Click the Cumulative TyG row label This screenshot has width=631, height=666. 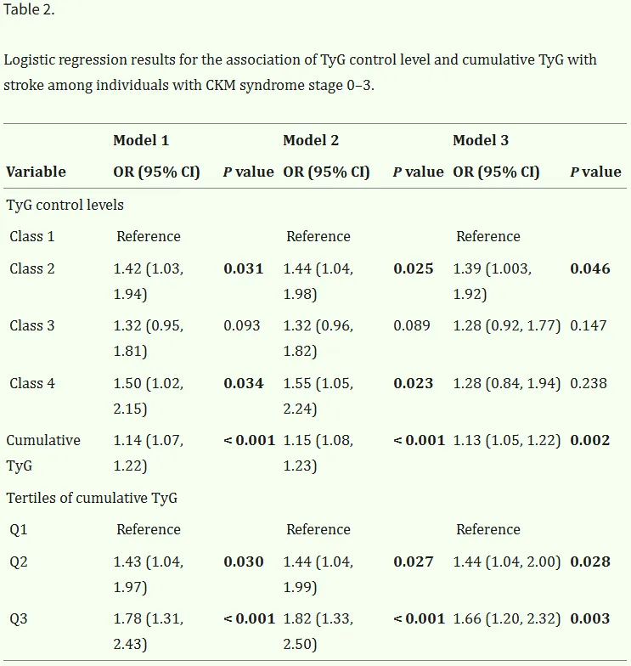(x=43, y=453)
